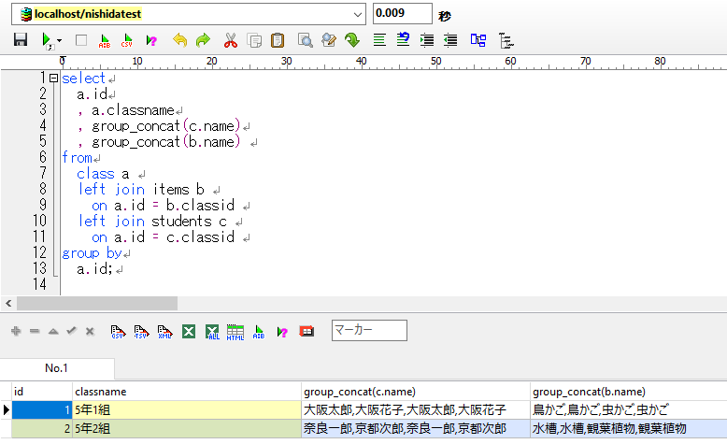The width and height of the screenshot is (727, 444).
Task: Click ruler mark 40 above editor
Action: pos(362,61)
